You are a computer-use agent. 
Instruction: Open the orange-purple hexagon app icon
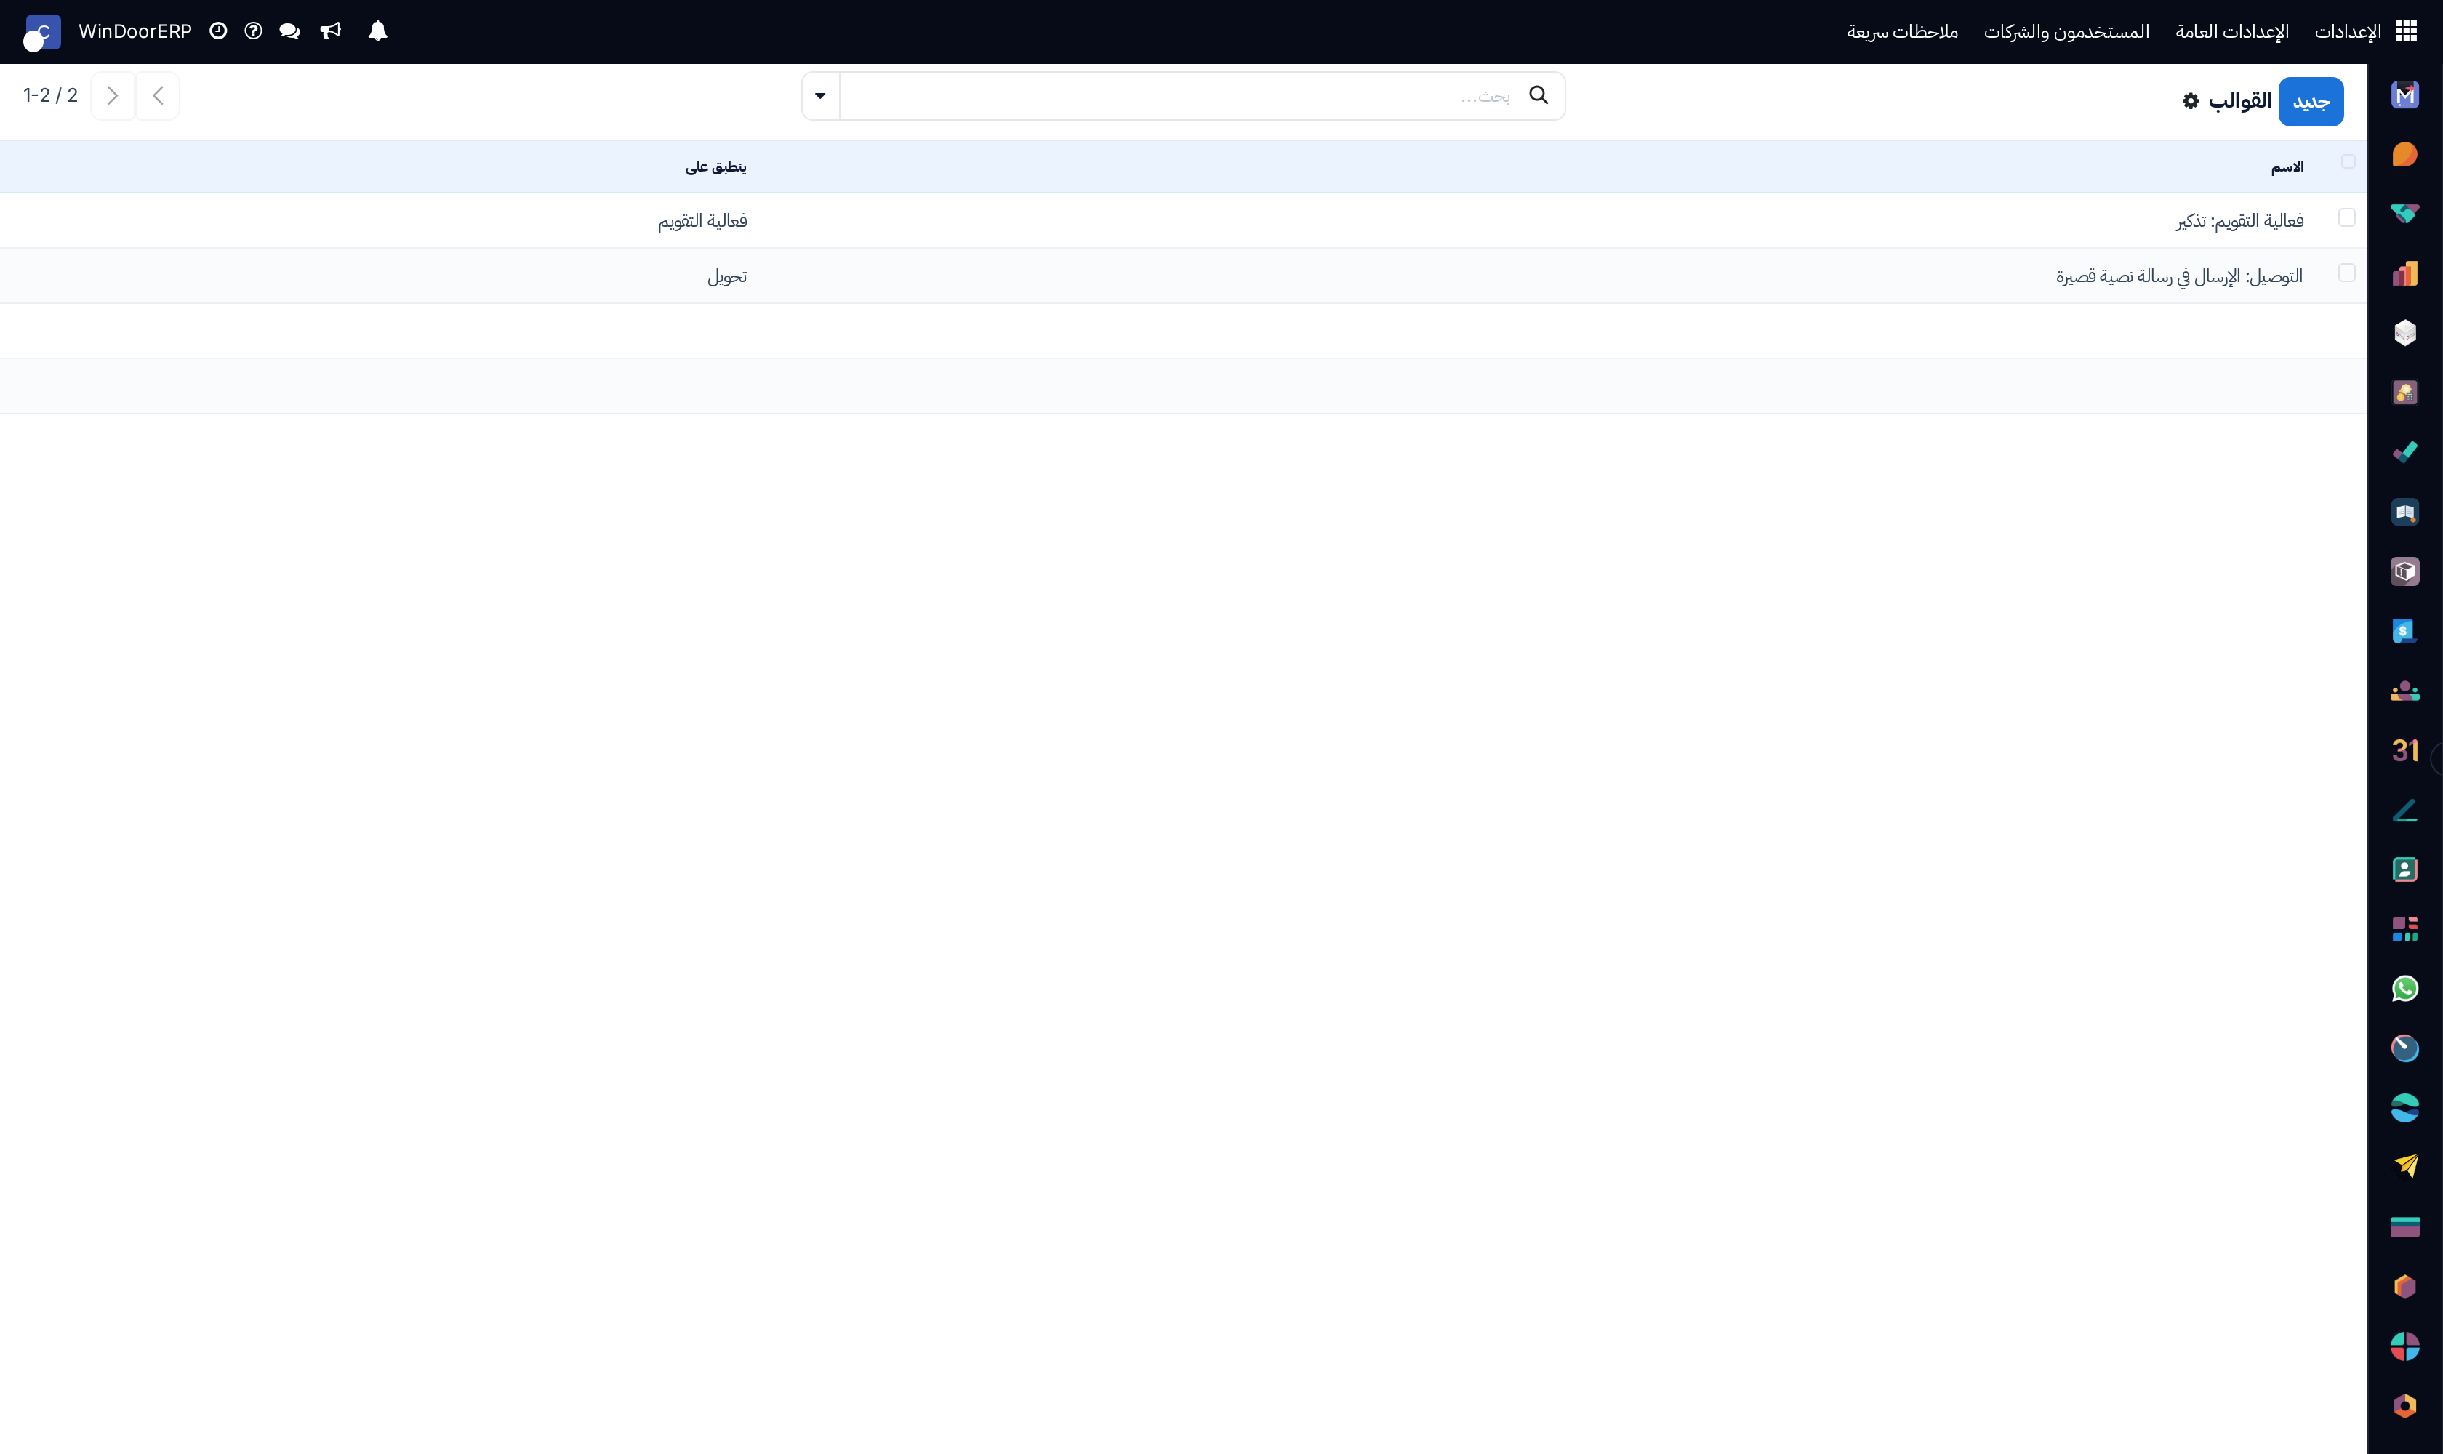click(x=2404, y=1287)
